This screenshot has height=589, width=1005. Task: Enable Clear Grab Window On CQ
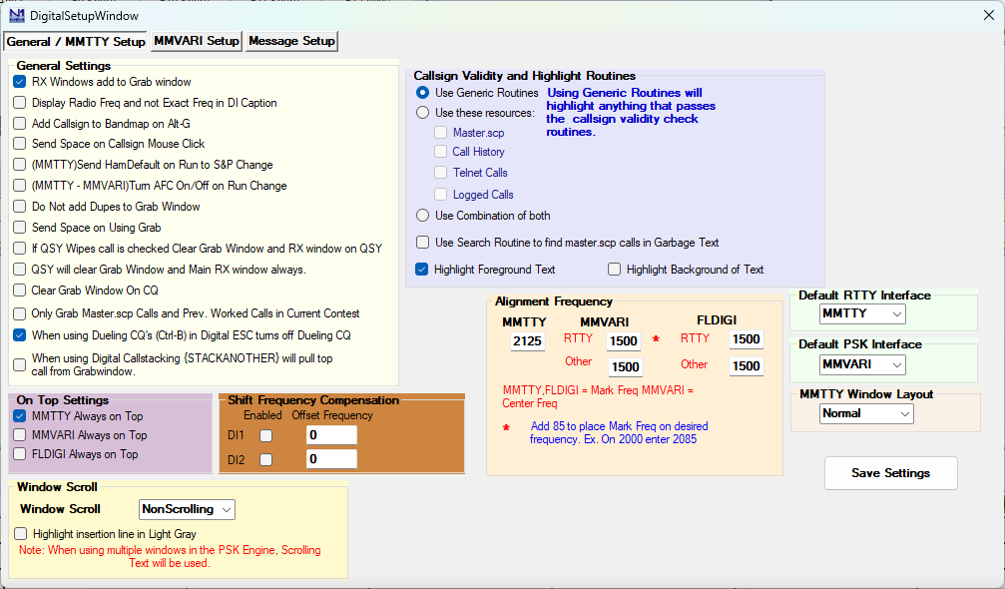tap(20, 291)
